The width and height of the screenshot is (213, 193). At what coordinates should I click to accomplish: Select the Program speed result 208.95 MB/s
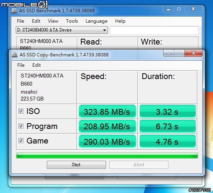[x=107, y=126]
